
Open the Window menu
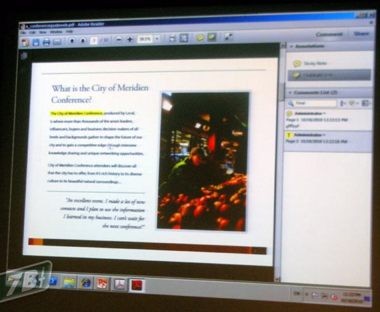click(x=56, y=32)
